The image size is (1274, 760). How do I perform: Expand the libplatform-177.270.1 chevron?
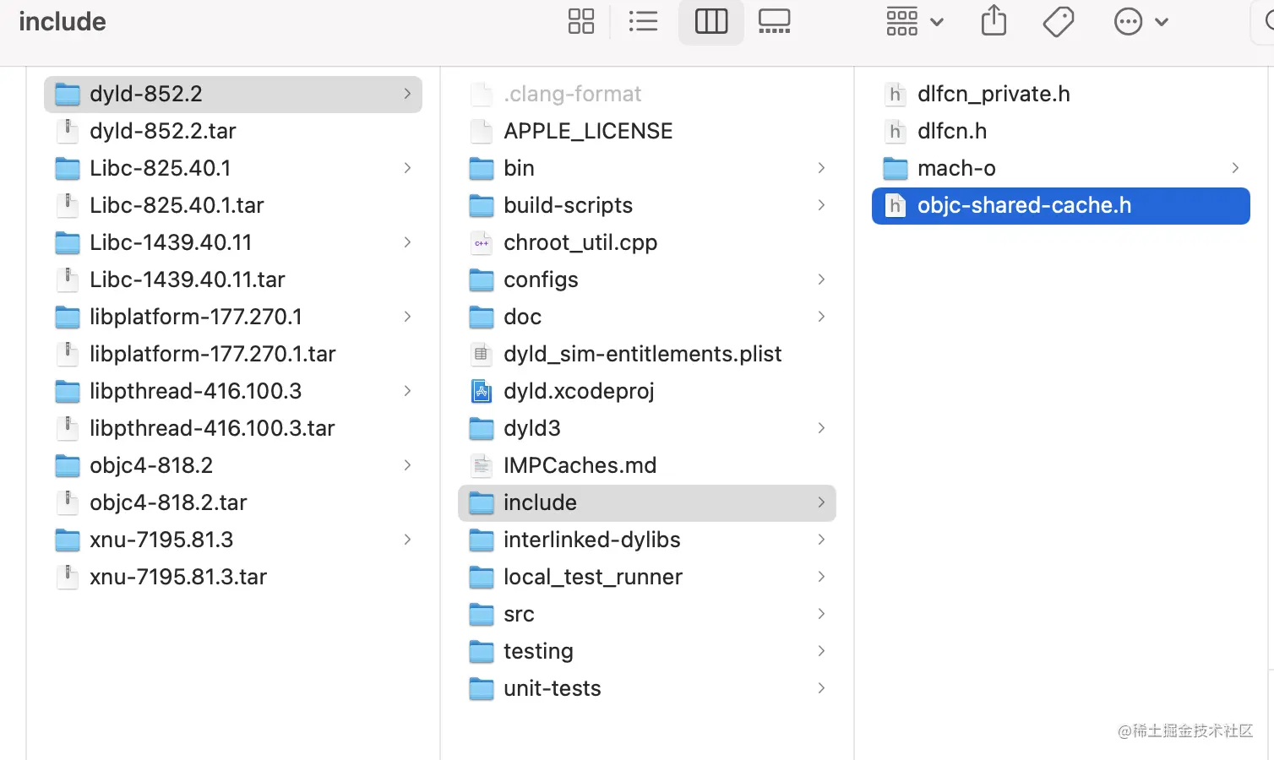(x=407, y=317)
